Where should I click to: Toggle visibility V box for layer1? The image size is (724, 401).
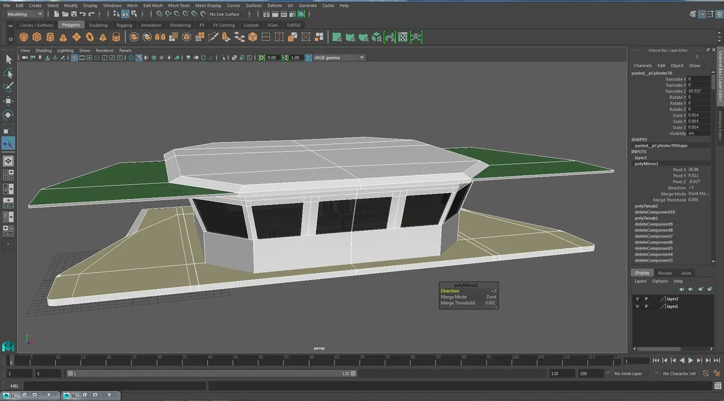click(637, 306)
